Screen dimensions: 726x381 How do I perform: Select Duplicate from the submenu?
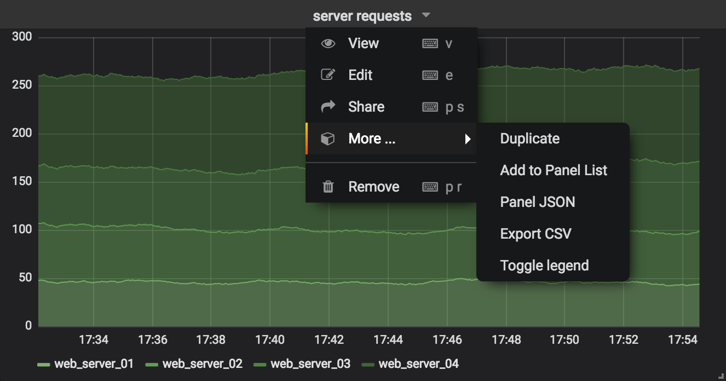(529, 139)
